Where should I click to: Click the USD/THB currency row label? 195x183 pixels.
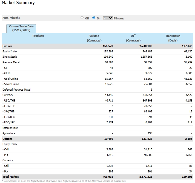coord(9,101)
